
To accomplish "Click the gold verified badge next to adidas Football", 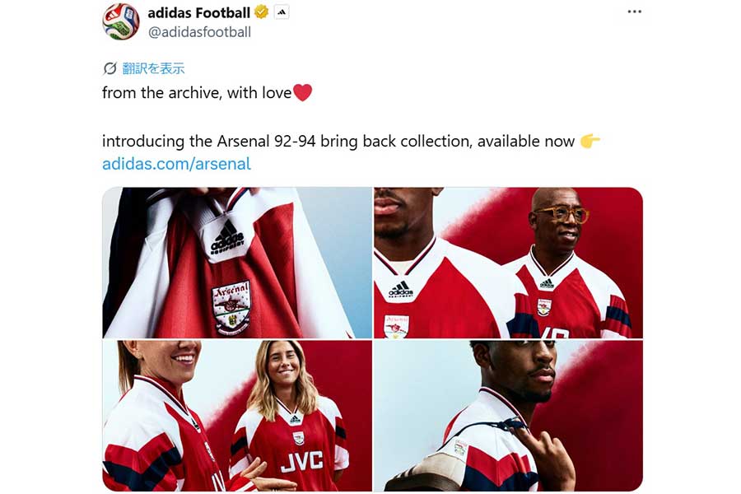I will [x=260, y=12].
